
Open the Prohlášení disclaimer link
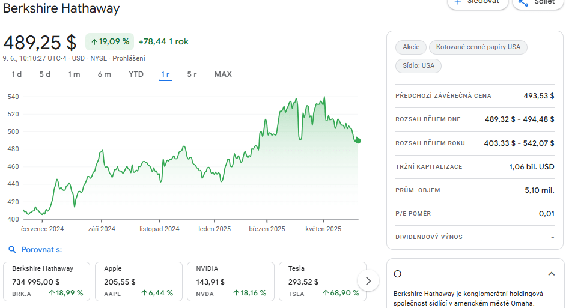click(129, 58)
